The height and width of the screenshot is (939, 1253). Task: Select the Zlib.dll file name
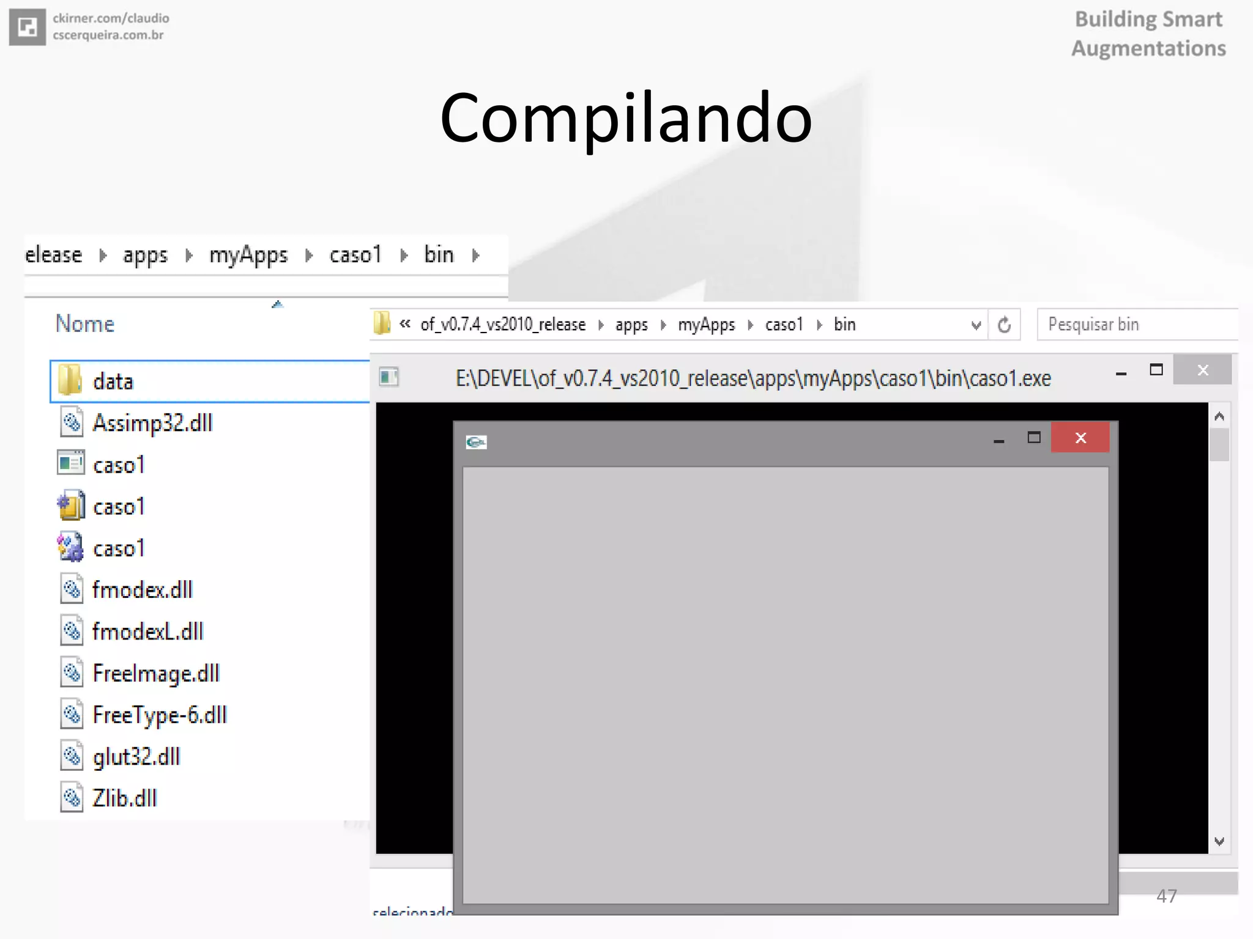pos(125,798)
